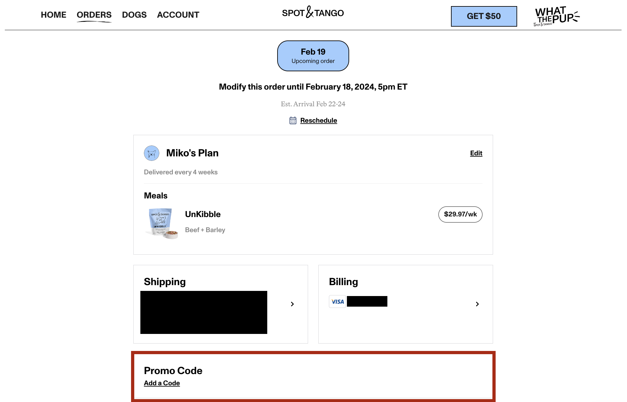Open the Account menu item
627x402 pixels.
178,15
